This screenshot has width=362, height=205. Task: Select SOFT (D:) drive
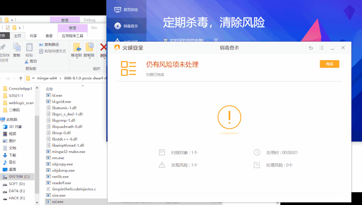click(x=14, y=184)
